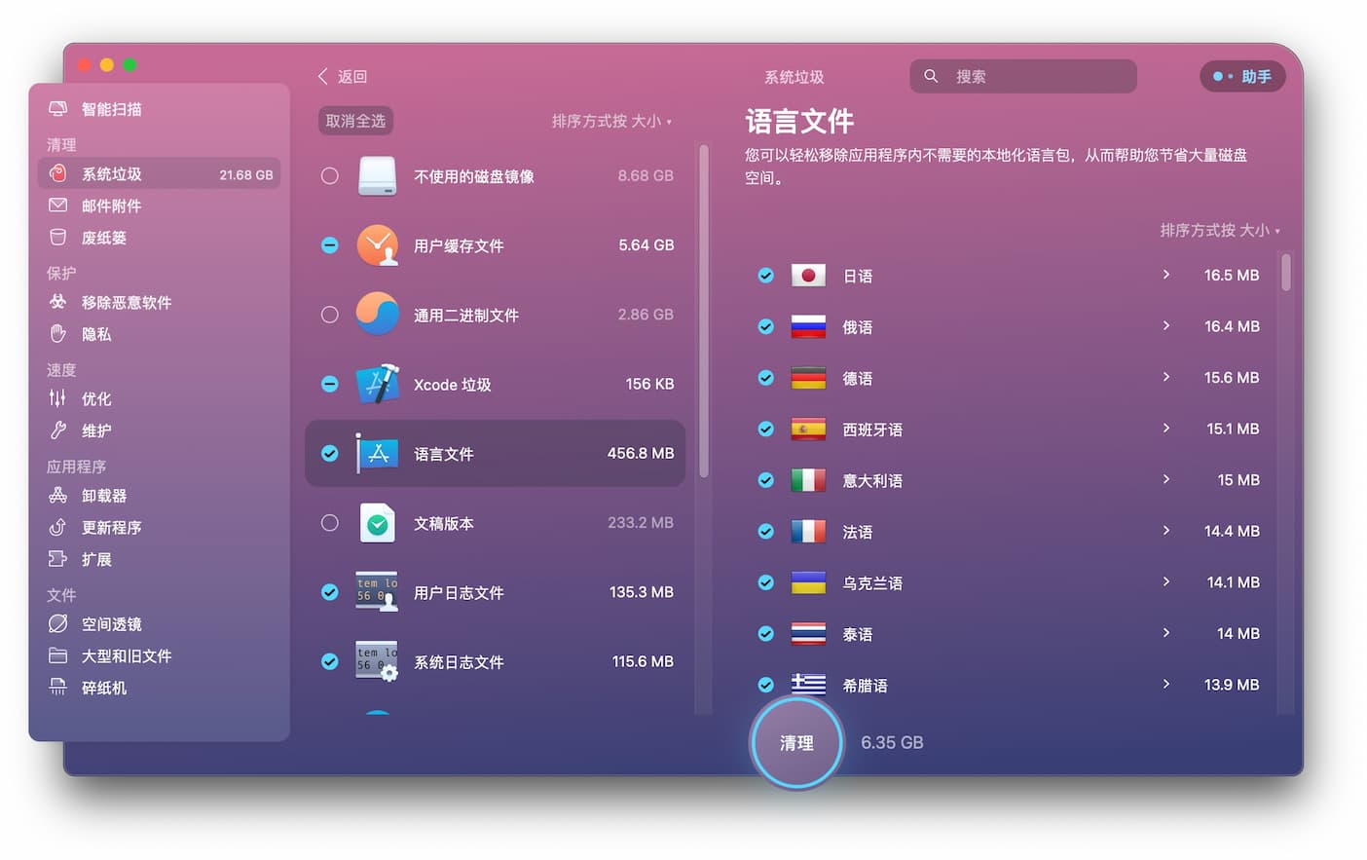Click the 文稿版本 document icon
This screenshot has height=860, width=1367.
377,523
